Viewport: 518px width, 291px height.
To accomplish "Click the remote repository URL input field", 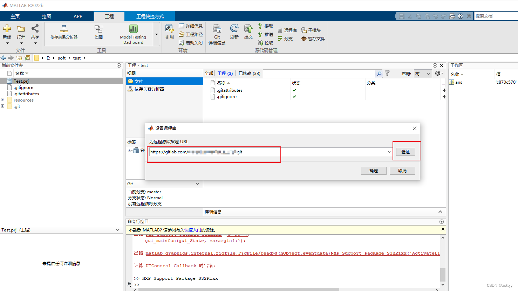I will pyautogui.click(x=268, y=152).
